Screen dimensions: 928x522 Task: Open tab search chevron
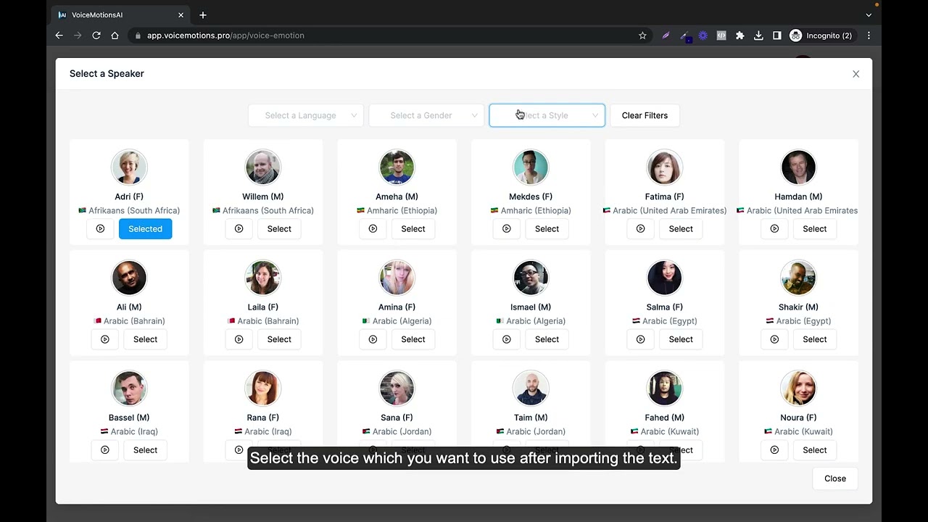pyautogui.click(x=869, y=15)
